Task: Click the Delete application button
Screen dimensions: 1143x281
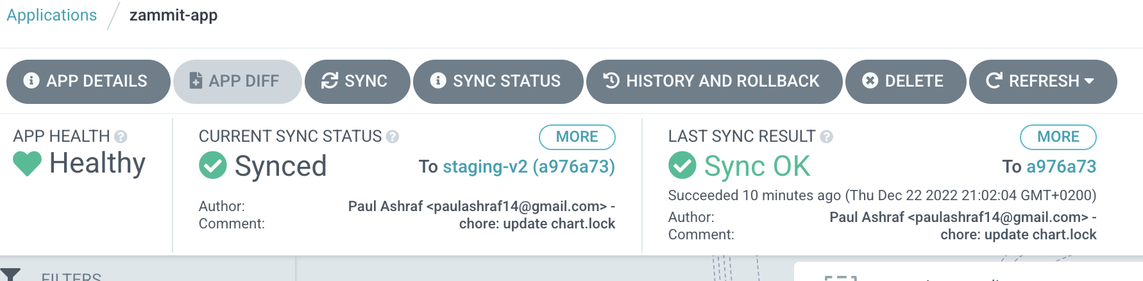Action: click(906, 81)
